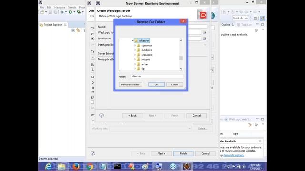Expand the sip folder node
This screenshot has height=171, width=305.
coord(135,68)
